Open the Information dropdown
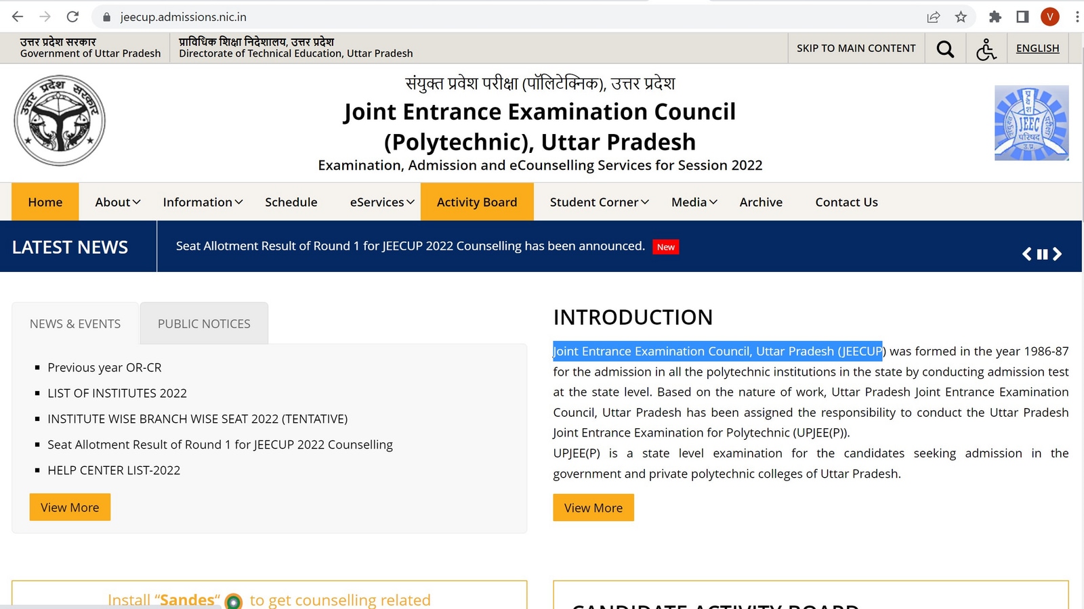The width and height of the screenshot is (1084, 609). click(201, 202)
